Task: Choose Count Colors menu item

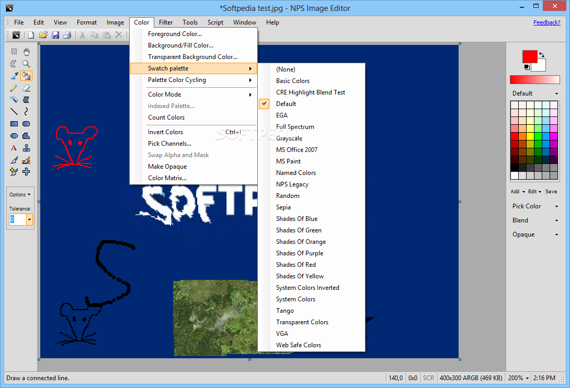Action: tap(193, 117)
